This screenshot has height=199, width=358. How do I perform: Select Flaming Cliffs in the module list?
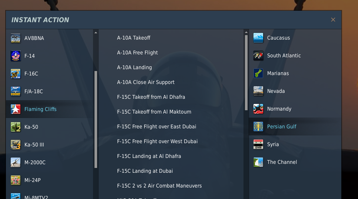(49, 109)
